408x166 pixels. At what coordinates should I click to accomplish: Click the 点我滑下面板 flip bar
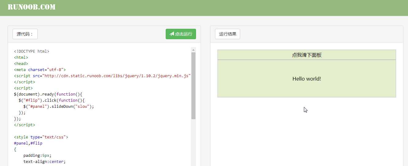coord(307,55)
